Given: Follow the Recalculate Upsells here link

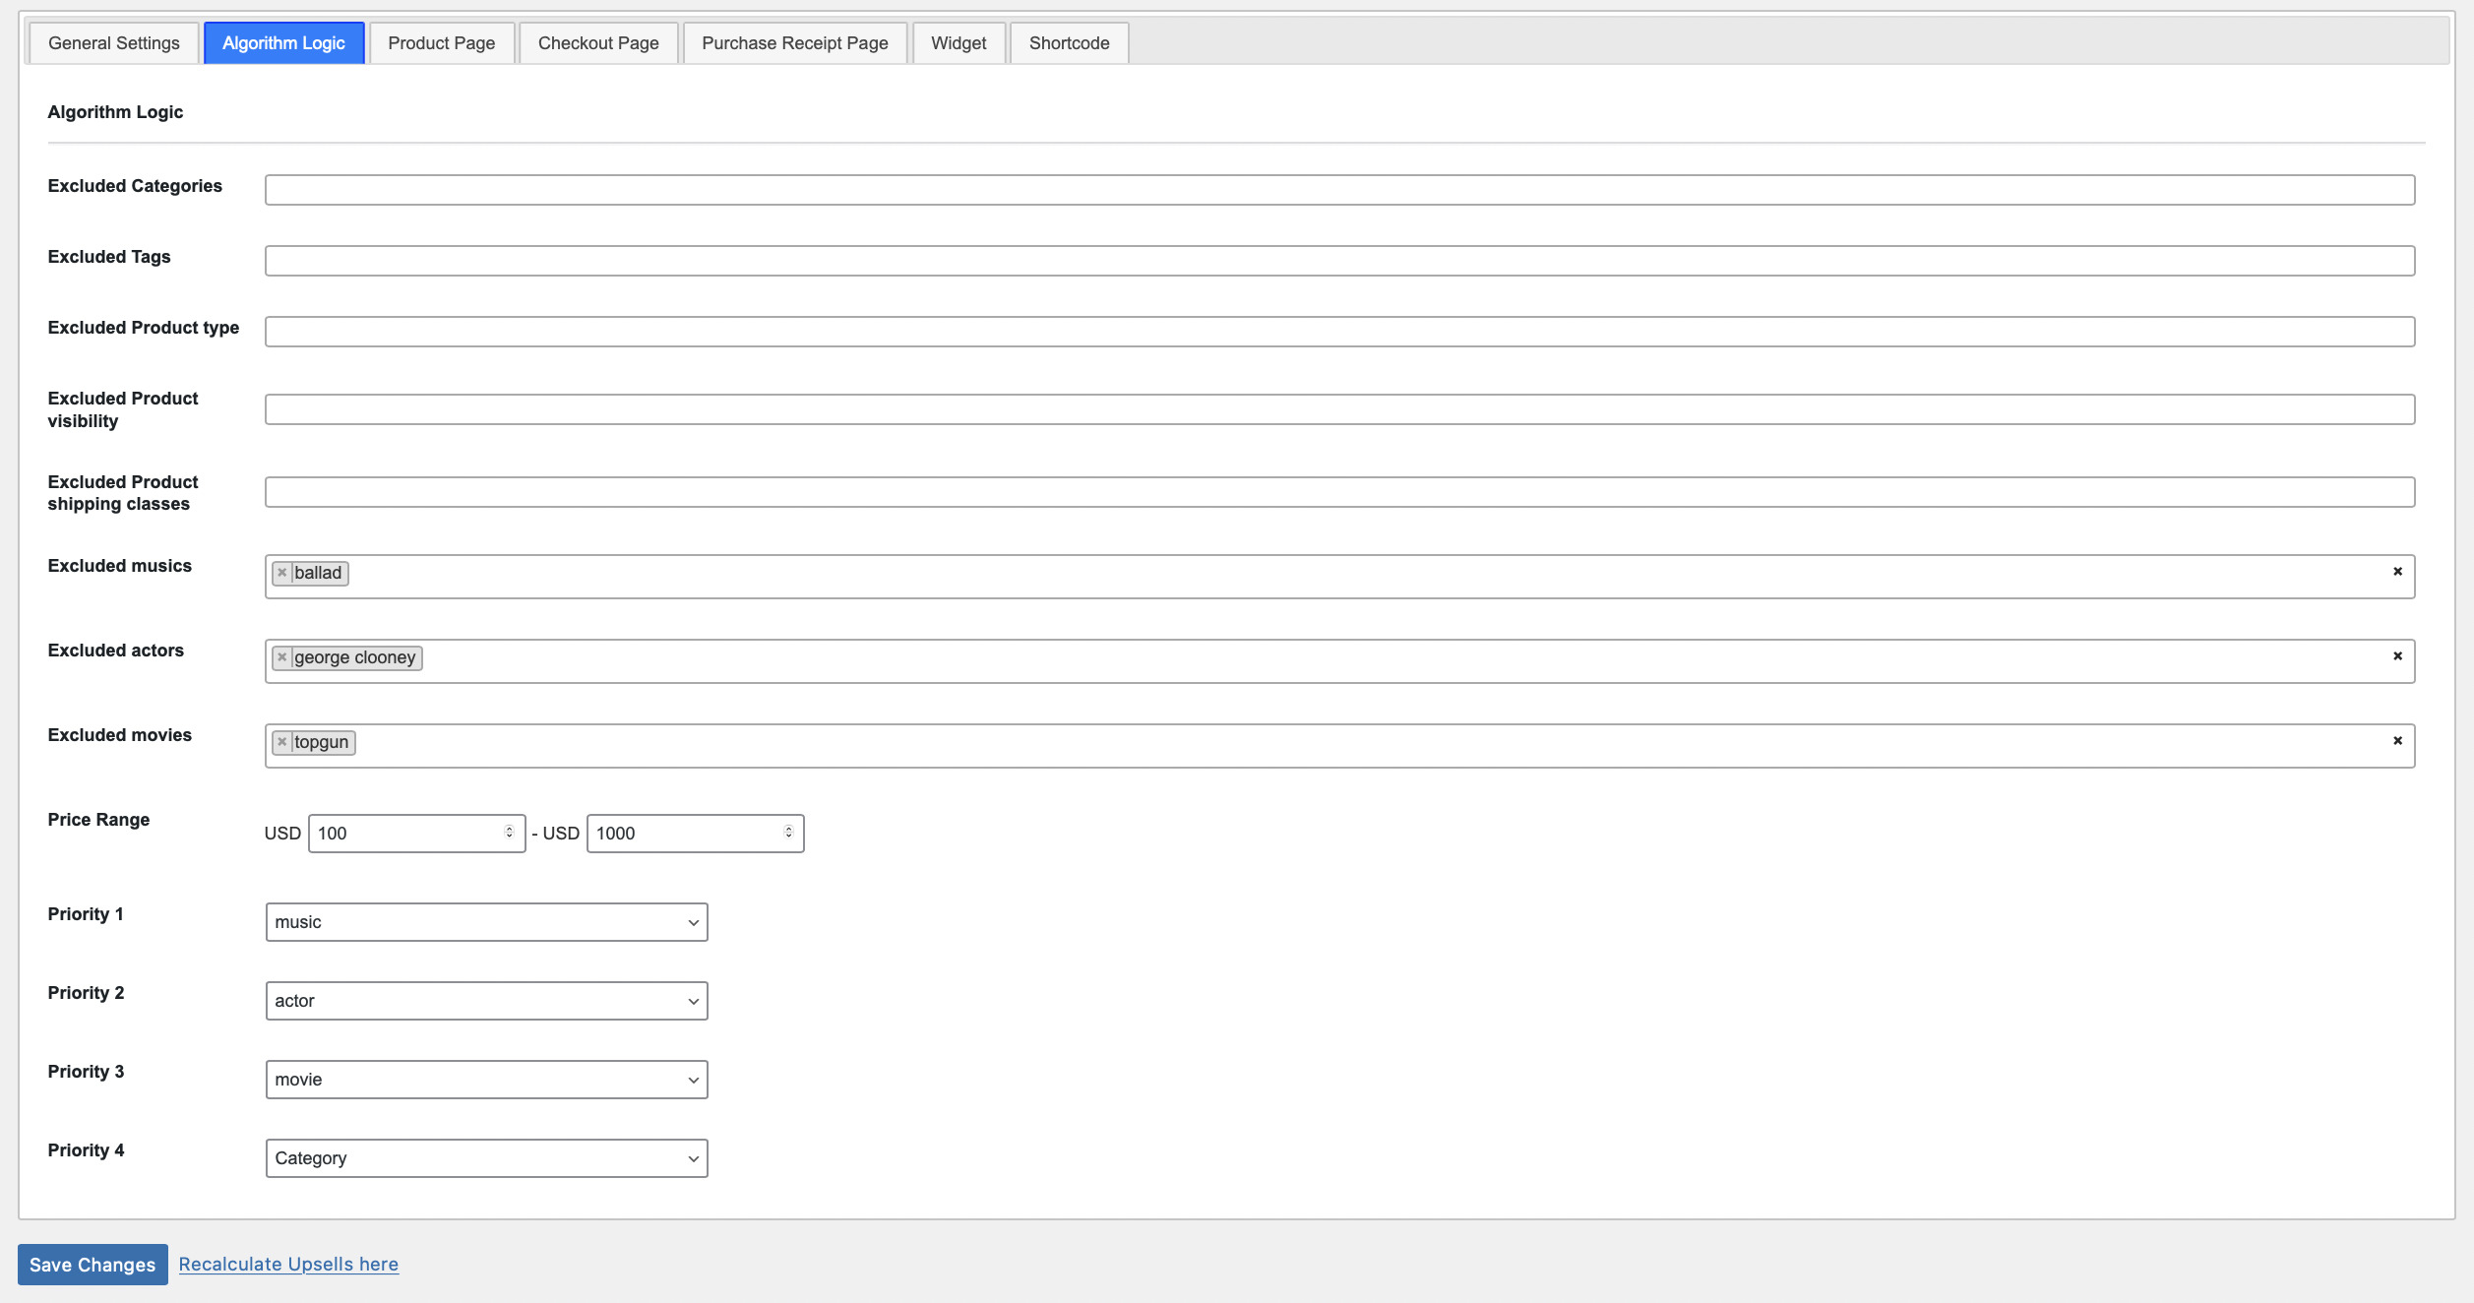Looking at the screenshot, I should [x=288, y=1265].
